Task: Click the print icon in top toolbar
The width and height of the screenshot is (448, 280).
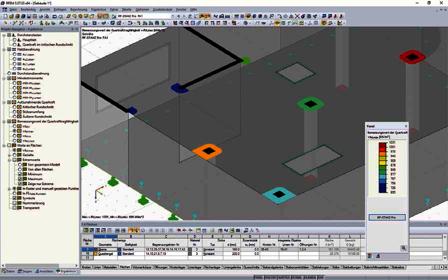Action: tap(41, 16)
